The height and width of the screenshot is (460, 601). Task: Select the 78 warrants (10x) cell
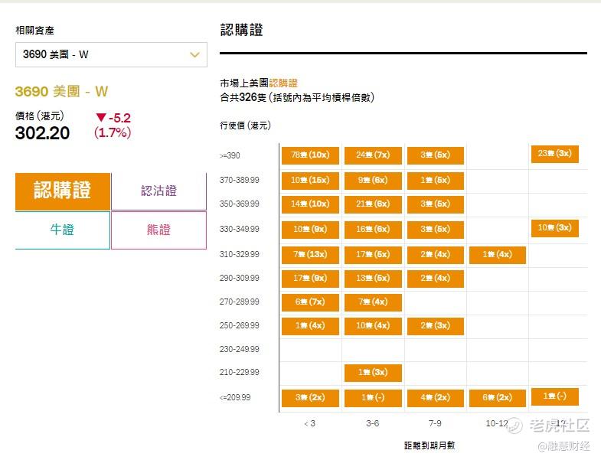(311, 155)
